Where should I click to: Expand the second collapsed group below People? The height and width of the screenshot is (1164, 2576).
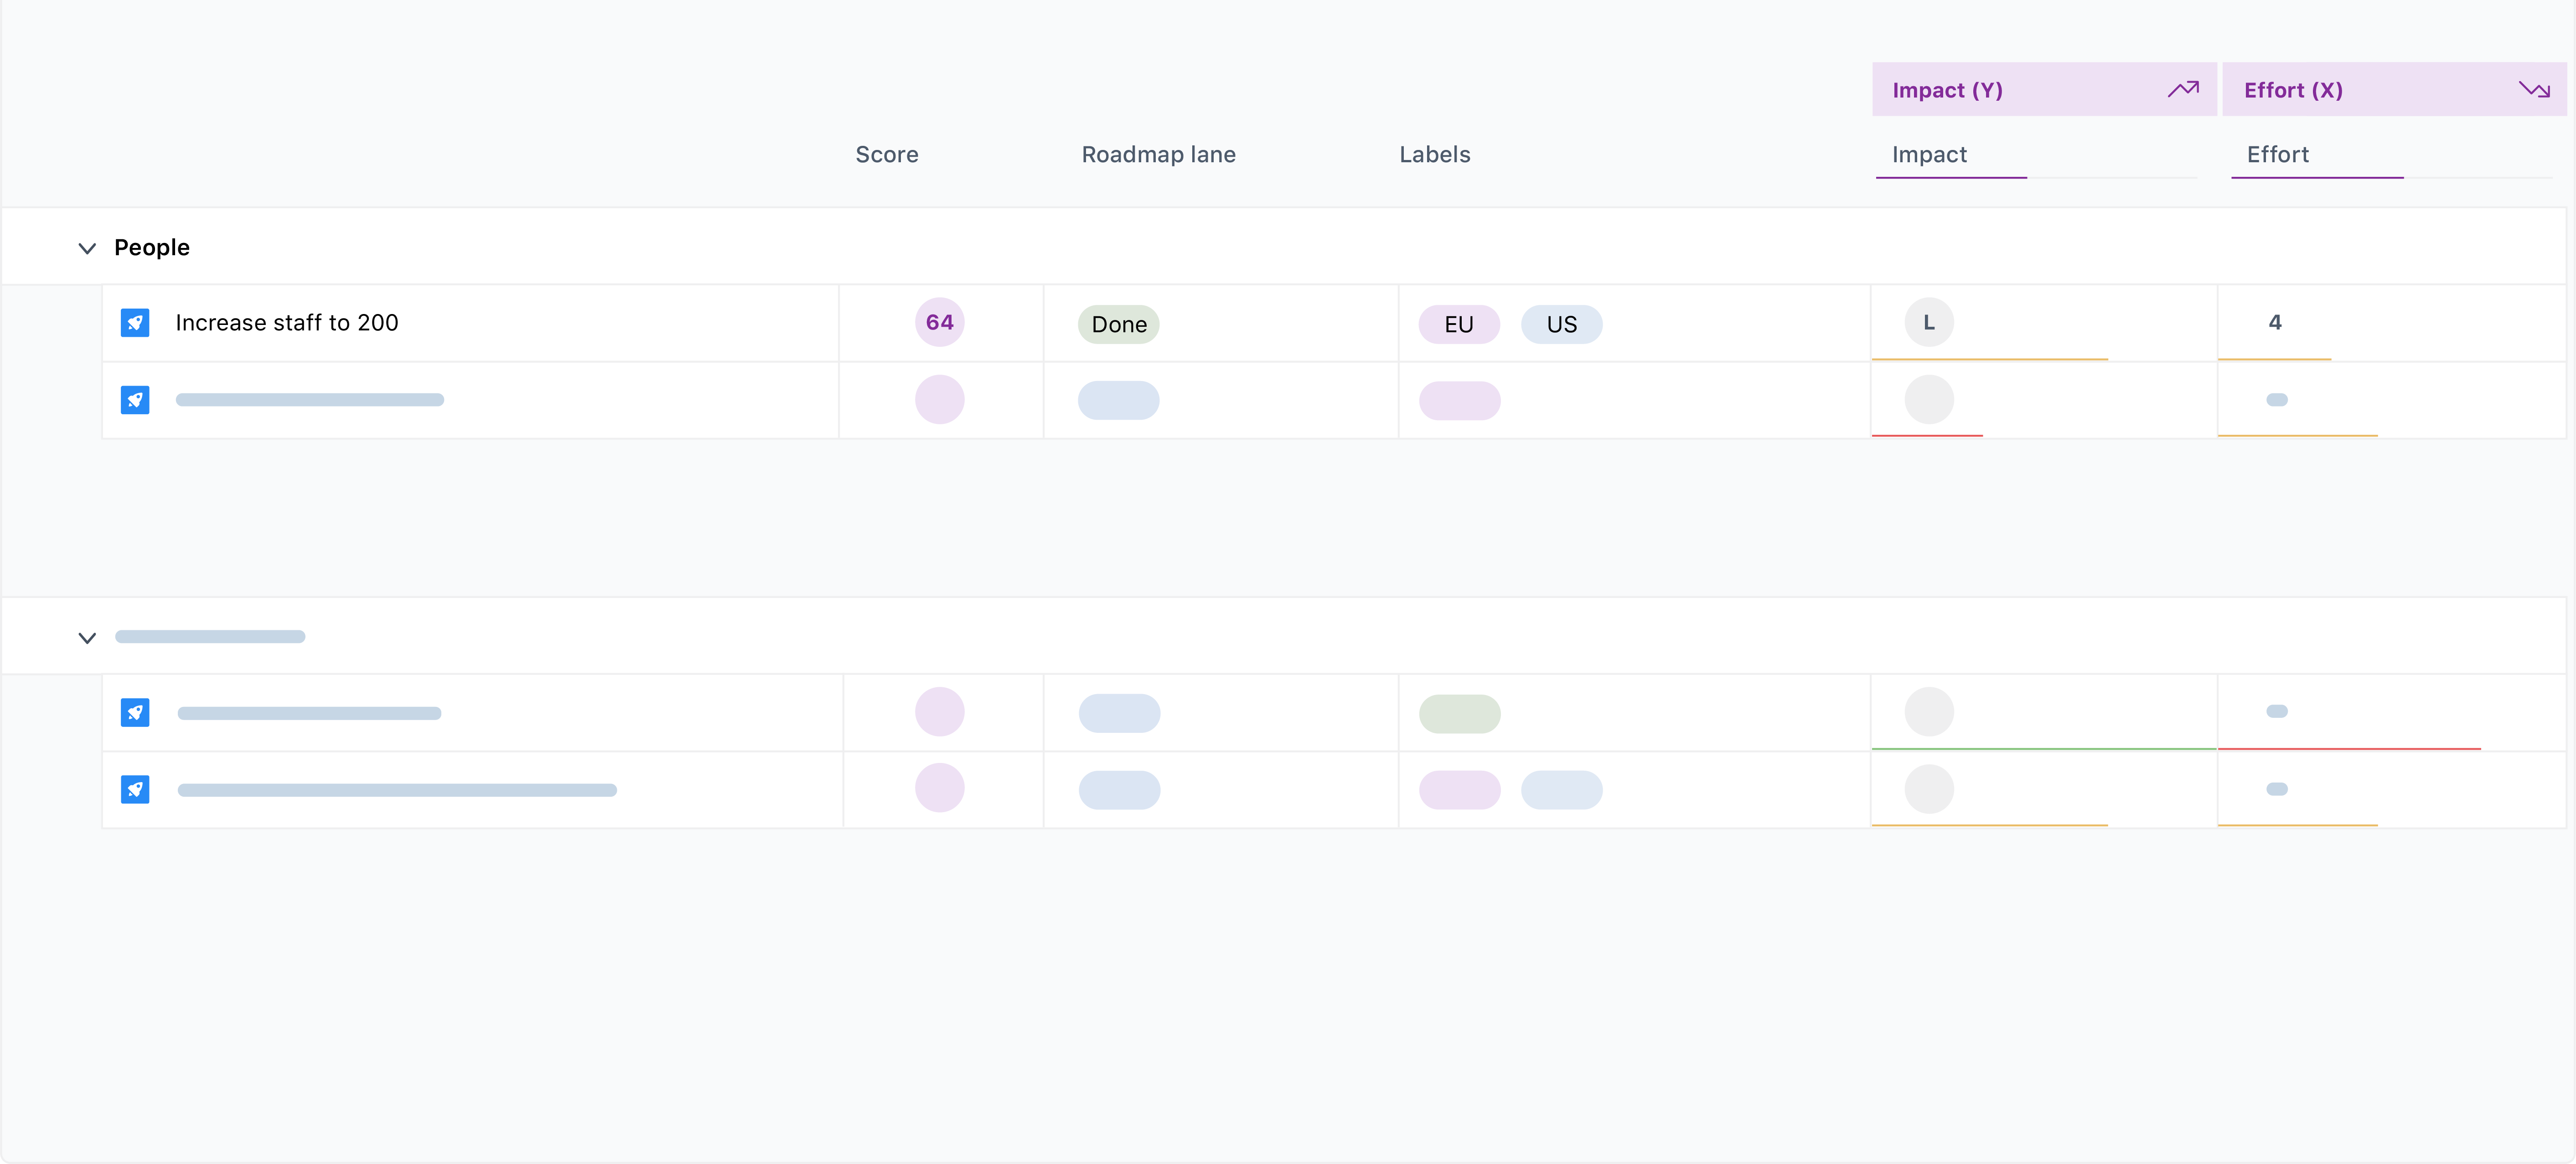86,637
